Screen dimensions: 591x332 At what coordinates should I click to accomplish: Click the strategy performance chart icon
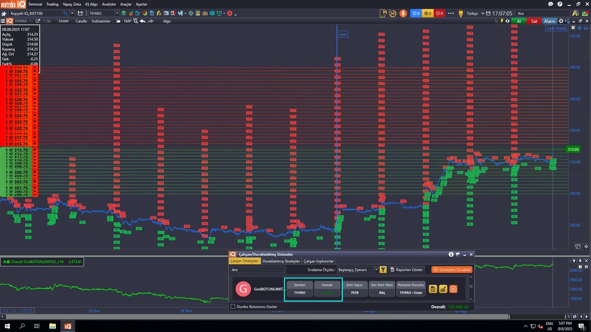click(x=443, y=289)
